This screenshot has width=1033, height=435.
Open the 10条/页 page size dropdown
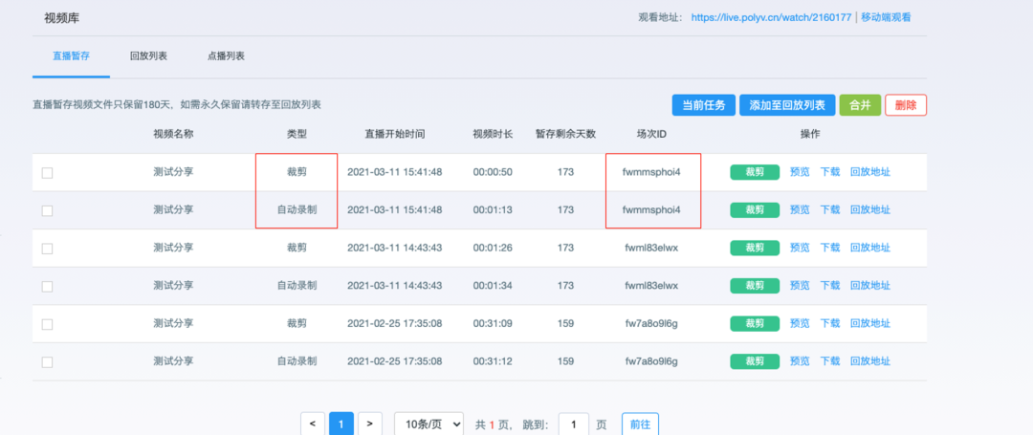(x=429, y=424)
